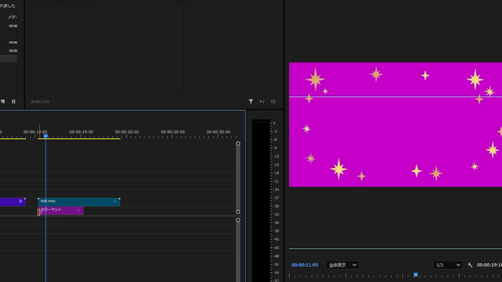
Task: Click the play-audio icon beside the funnel
Action: pos(262,101)
